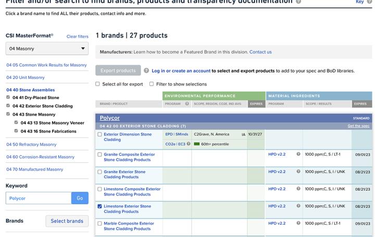Click the Export products button
The image size is (380, 237).
(x=118, y=71)
